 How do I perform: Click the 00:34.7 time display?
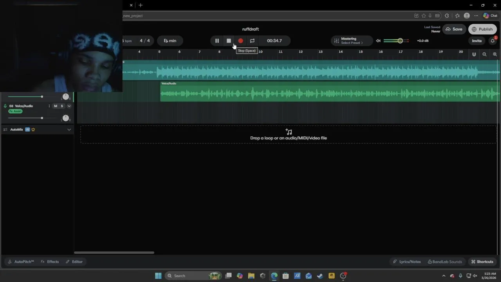[x=274, y=41]
